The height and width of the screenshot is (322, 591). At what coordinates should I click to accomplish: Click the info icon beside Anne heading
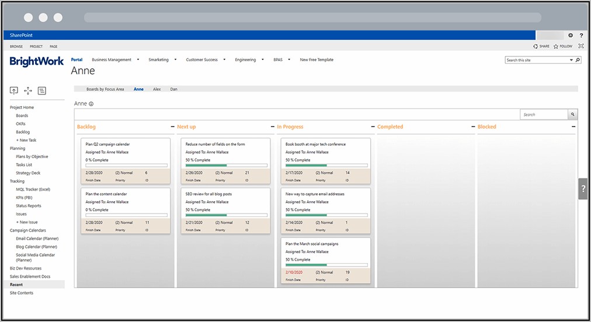[92, 104]
